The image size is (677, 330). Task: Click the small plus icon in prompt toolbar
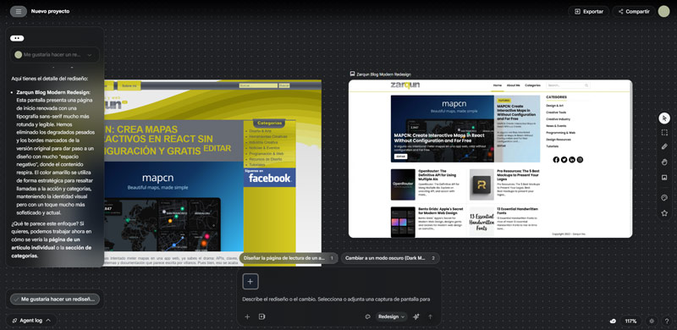click(x=247, y=316)
